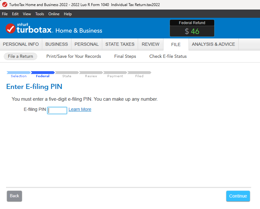Open the Edit menu
Viewport: 260px width, 209px height.
point(15,14)
